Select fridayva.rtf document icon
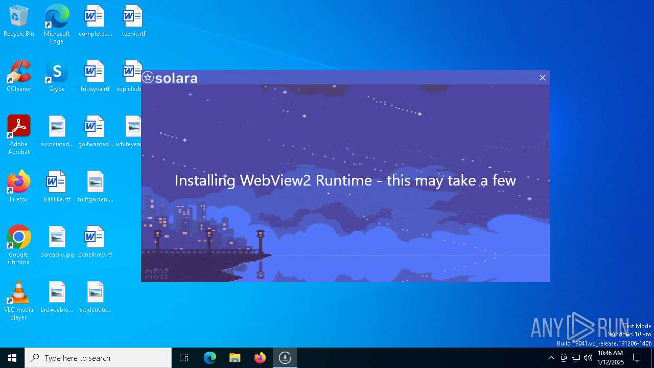Screen dimensions: 654x368 click(95, 77)
